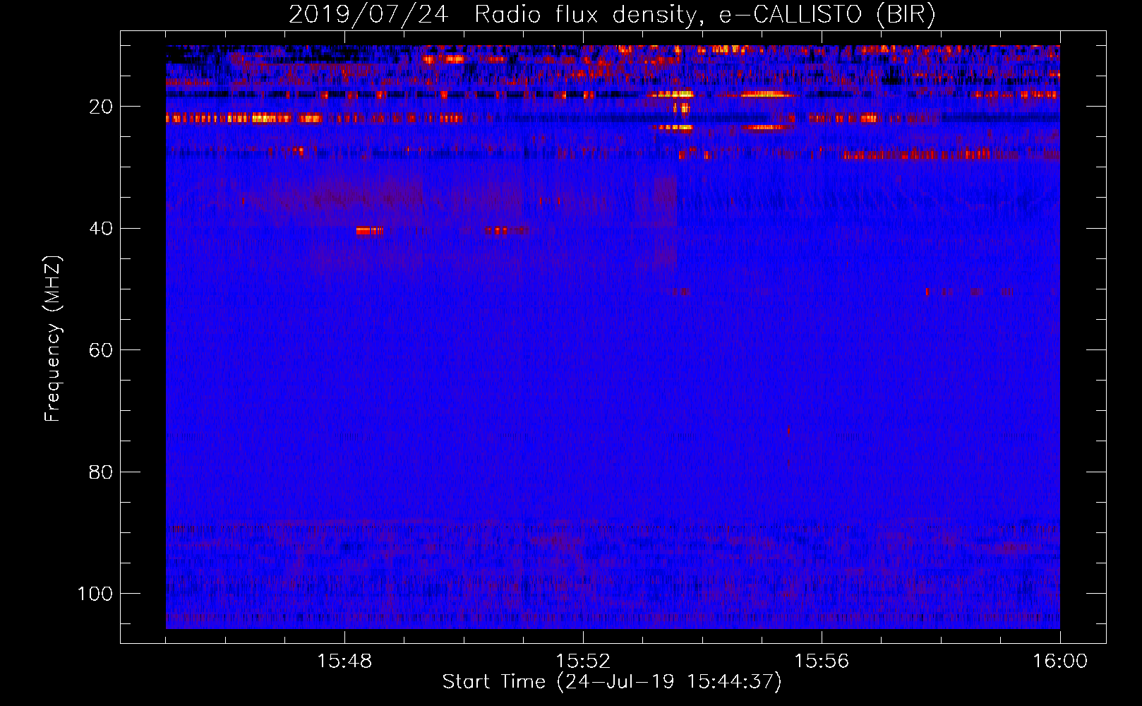Click the 16:00 time tick label
The width and height of the screenshot is (1142, 706).
click(1060, 662)
